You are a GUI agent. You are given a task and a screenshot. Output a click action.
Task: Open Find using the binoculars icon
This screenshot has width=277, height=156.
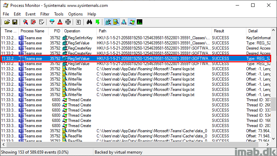(x=89, y=22)
